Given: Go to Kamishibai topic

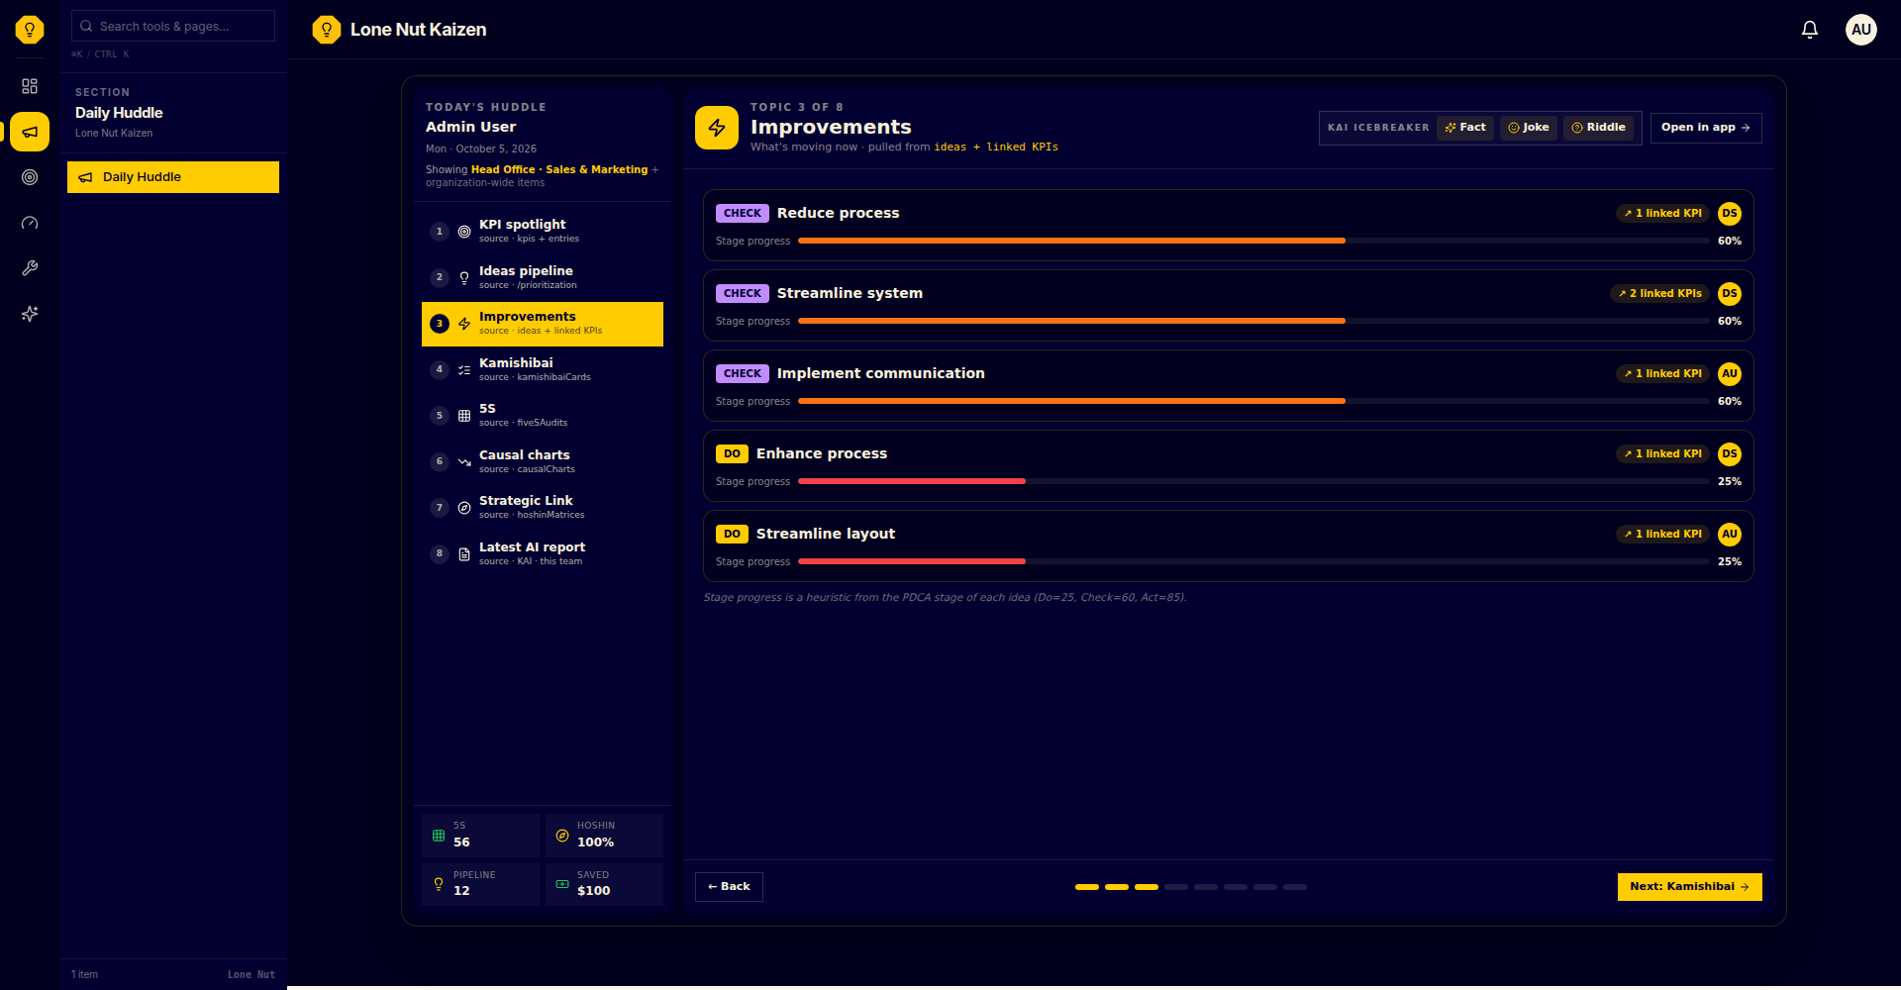Looking at the screenshot, I should (543, 369).
